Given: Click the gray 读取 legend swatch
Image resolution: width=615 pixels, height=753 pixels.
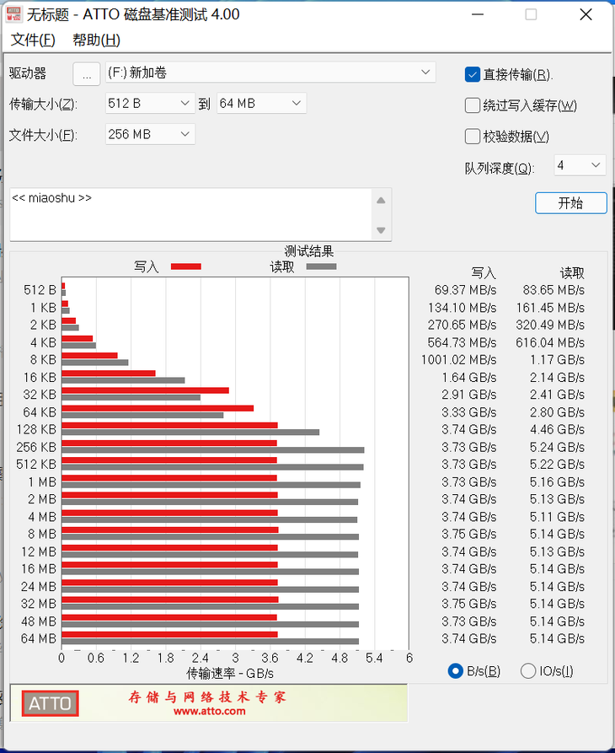Looking at the screenshot, I should (x=322, y=266).
